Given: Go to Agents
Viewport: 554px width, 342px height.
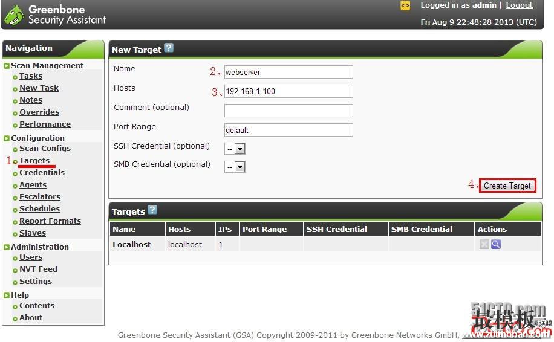Looking at the screenshot, I should pos(33,184).
